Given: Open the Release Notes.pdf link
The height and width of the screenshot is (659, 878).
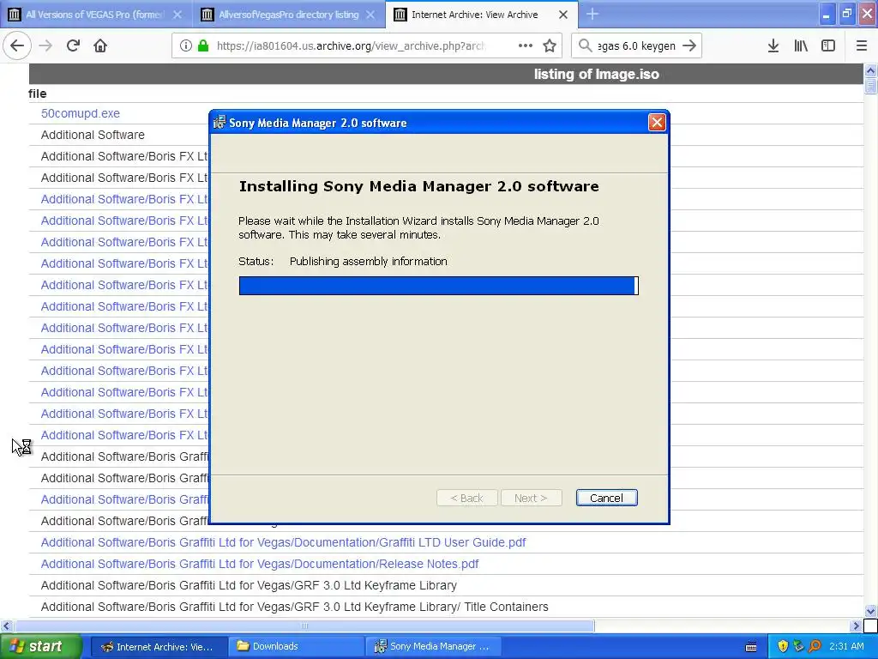Looking at the screenshot, I should click(260, 564).
